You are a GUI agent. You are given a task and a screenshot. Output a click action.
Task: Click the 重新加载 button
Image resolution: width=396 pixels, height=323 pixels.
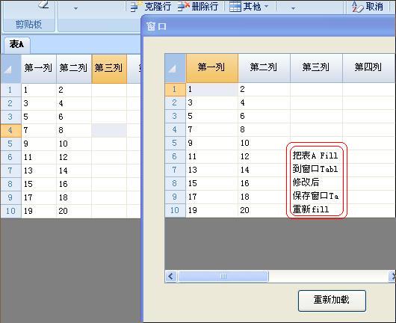[x=332, y=301]
